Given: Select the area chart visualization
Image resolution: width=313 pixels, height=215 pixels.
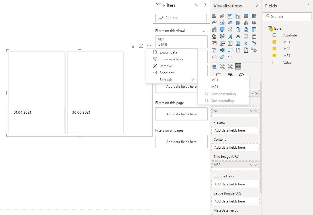Looking at the screenshot, I should click(x=222, y=23).
